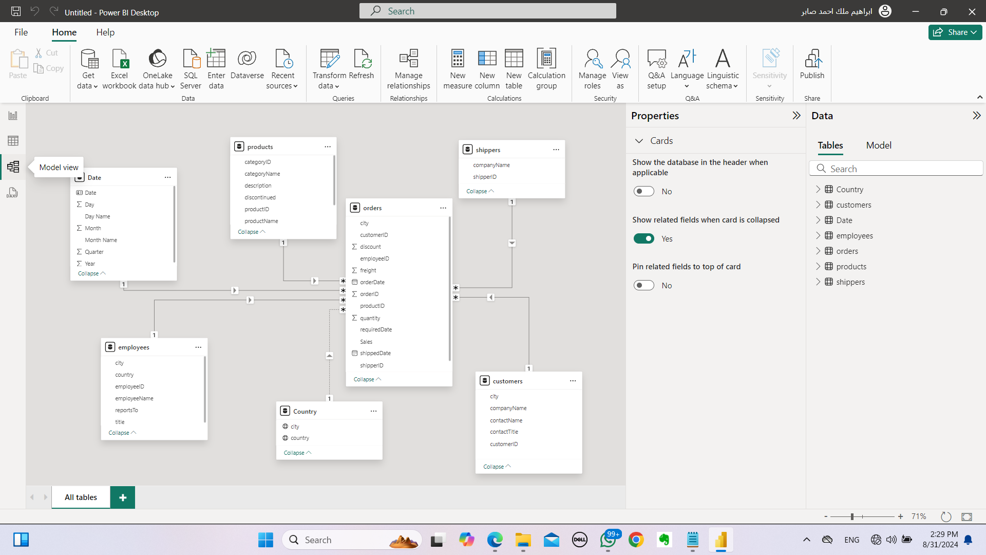Open Table view icon in left sidebar

click(13, 141)
